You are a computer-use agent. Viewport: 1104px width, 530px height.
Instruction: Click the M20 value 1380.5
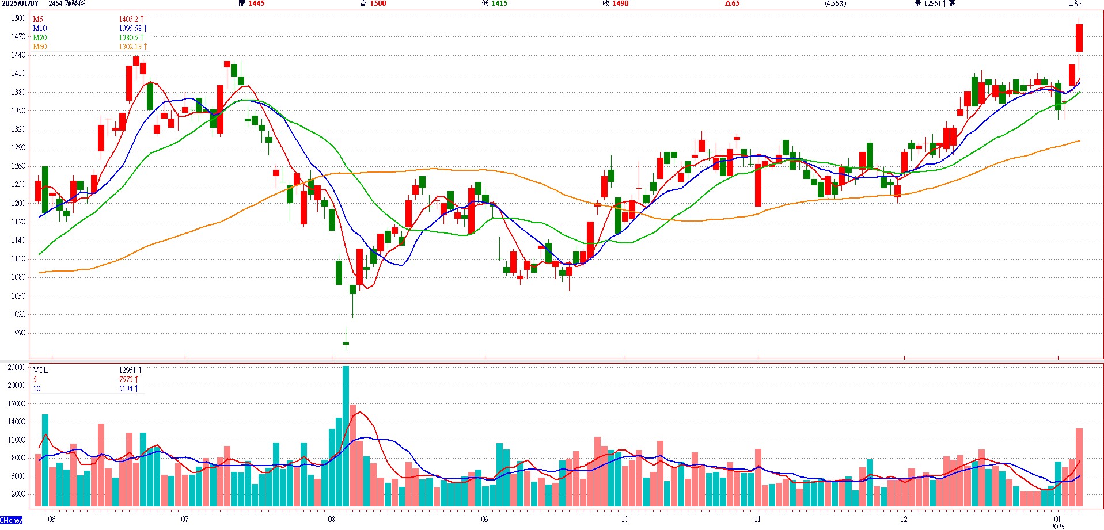128,37
